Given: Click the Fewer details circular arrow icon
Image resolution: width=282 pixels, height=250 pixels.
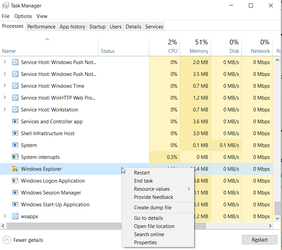Looking at the screenshot, I should click(x=7, y=240).
